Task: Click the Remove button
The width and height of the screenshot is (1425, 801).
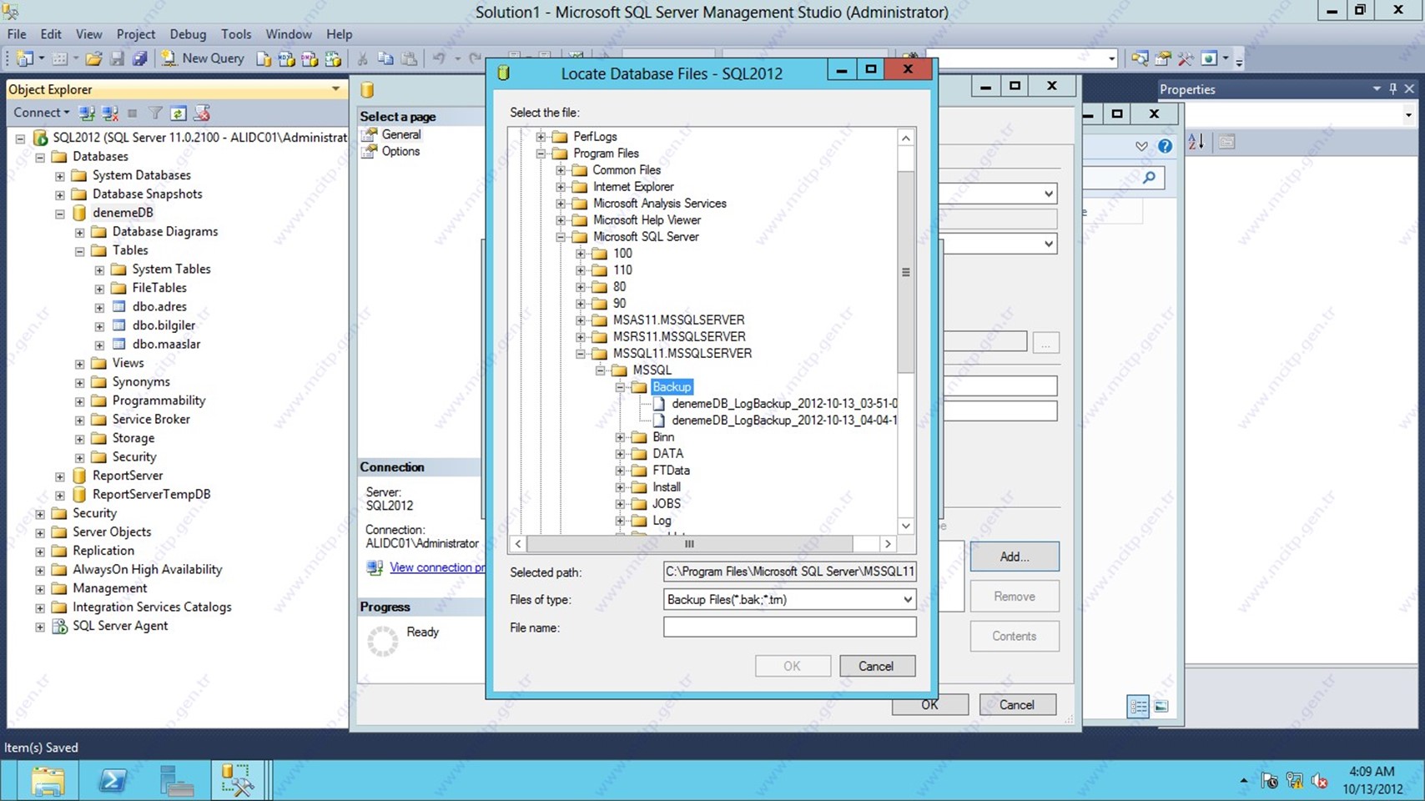Action: tap(1014, 597)
